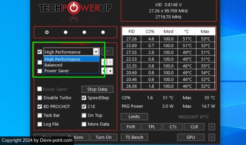Pick High Performance in the dropdown list

point(62,59)
